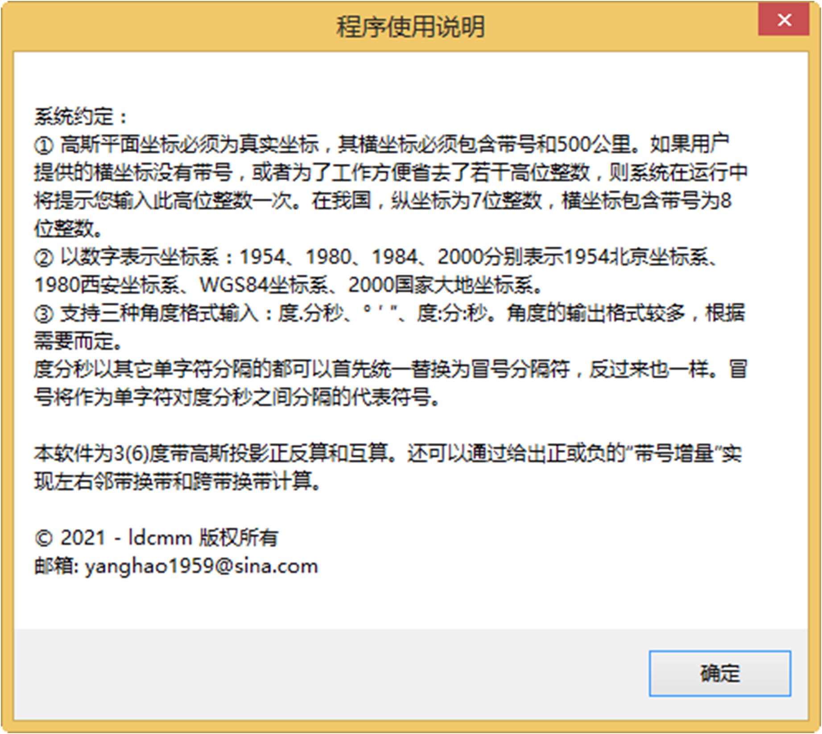822x734 pixels.
Task: Click the circled number ① marker
Action: [x=44, y=145]
